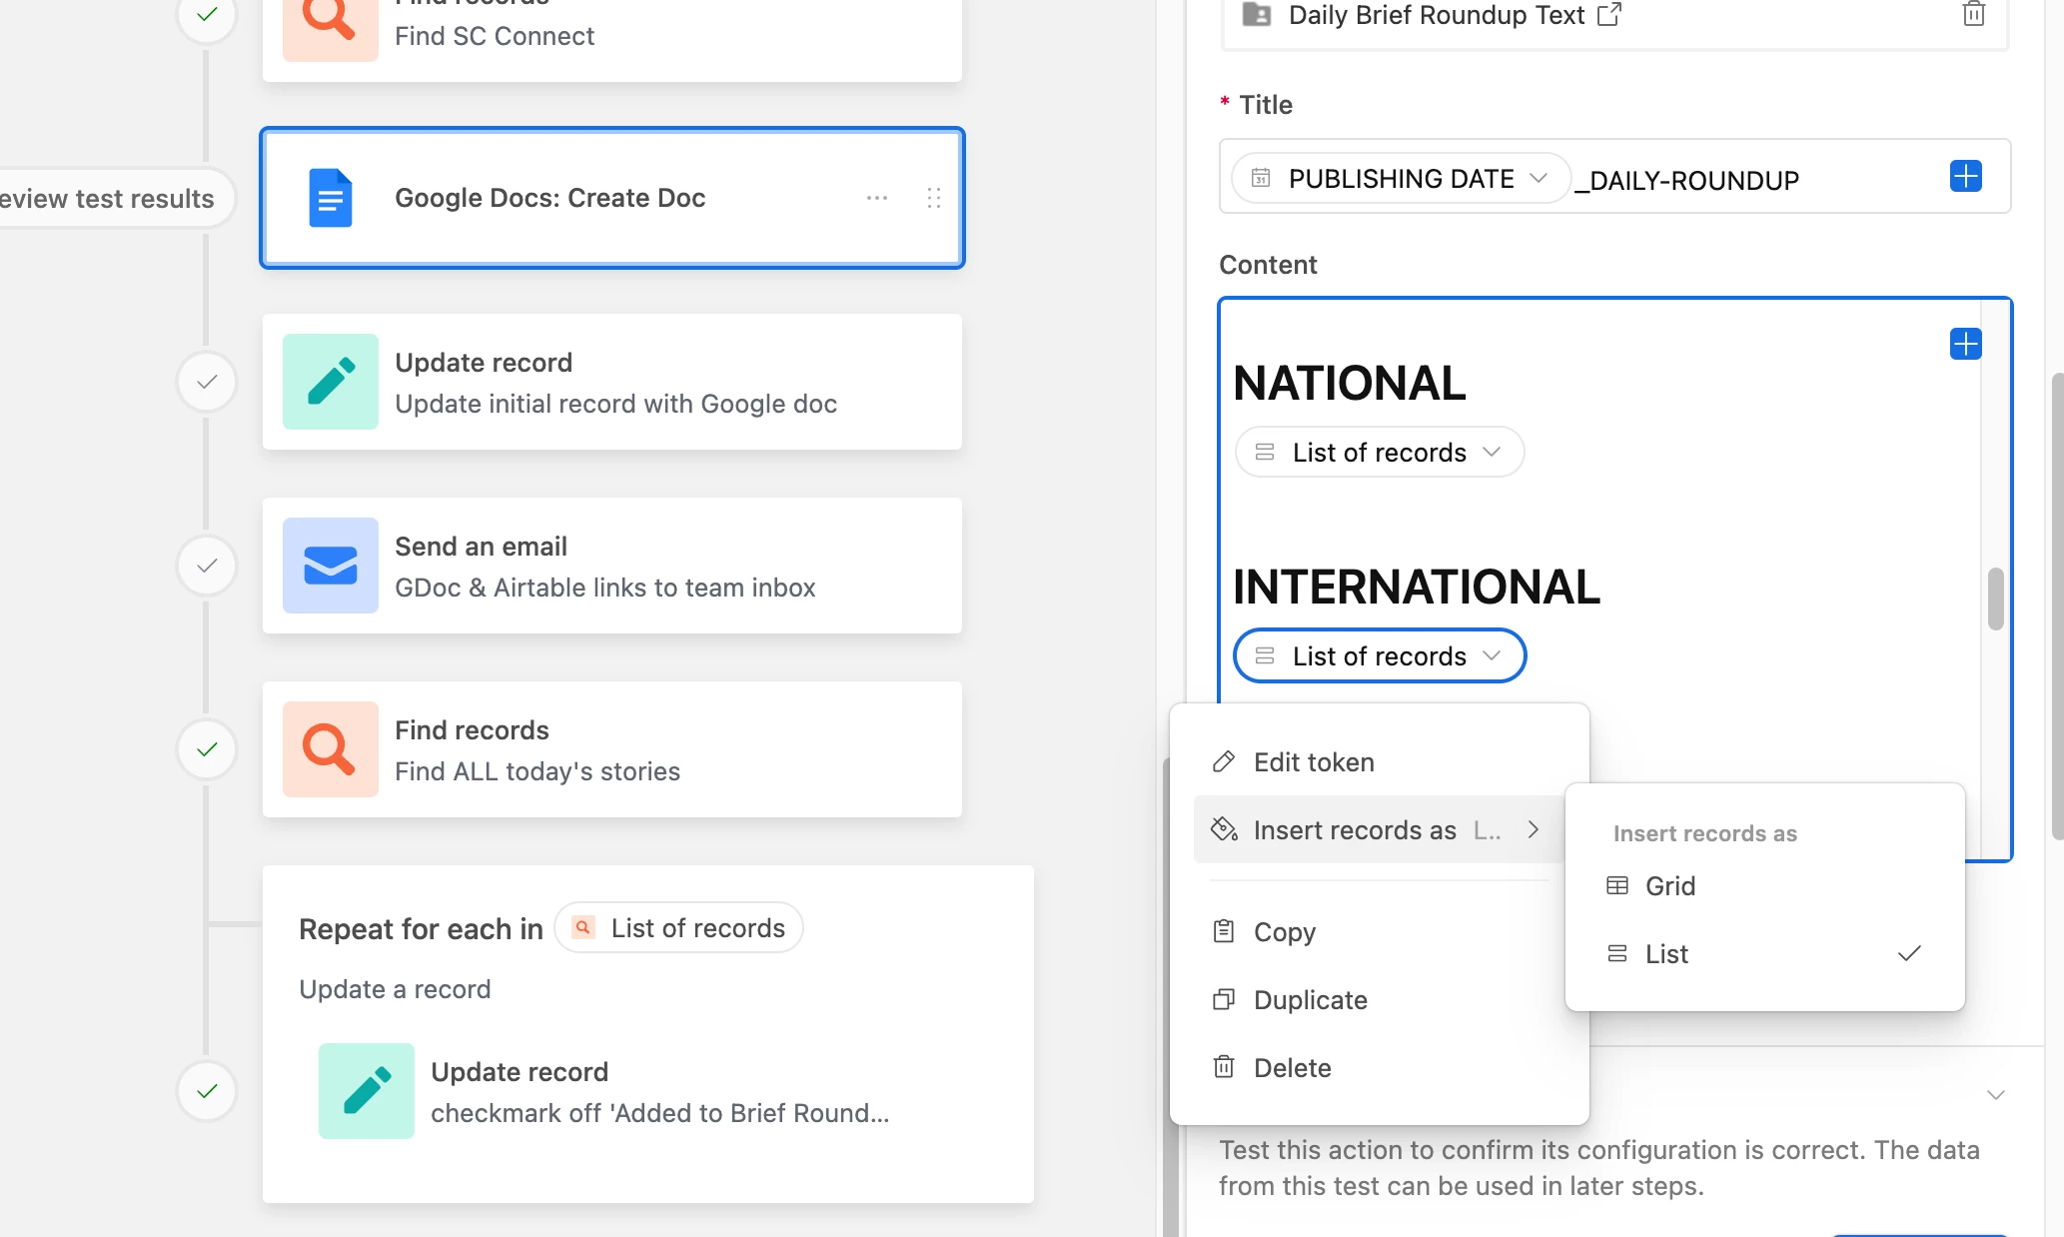Select List as the insert records format
This screenshot has width=2064, height=1237.
(1666, 954)
